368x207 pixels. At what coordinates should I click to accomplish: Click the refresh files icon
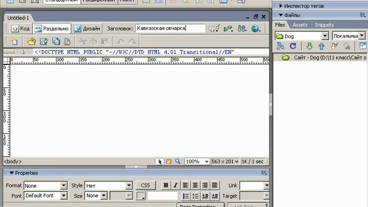[x=293, y=46]
